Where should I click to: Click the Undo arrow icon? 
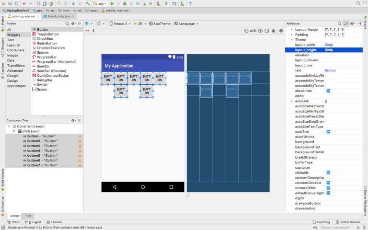[24, 3]
